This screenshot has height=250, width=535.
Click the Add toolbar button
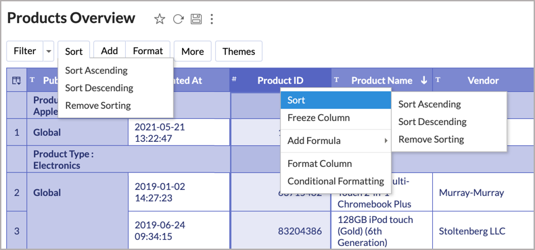[110, 51]
